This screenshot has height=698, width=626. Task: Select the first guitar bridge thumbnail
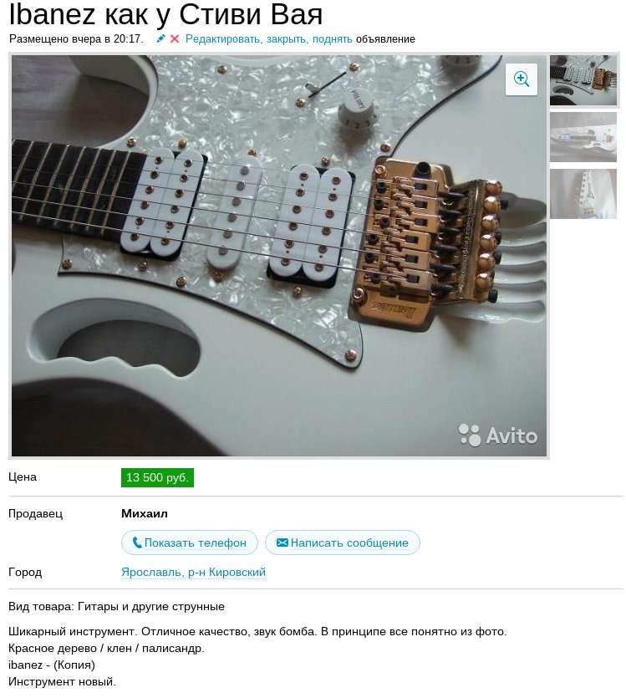583,80
